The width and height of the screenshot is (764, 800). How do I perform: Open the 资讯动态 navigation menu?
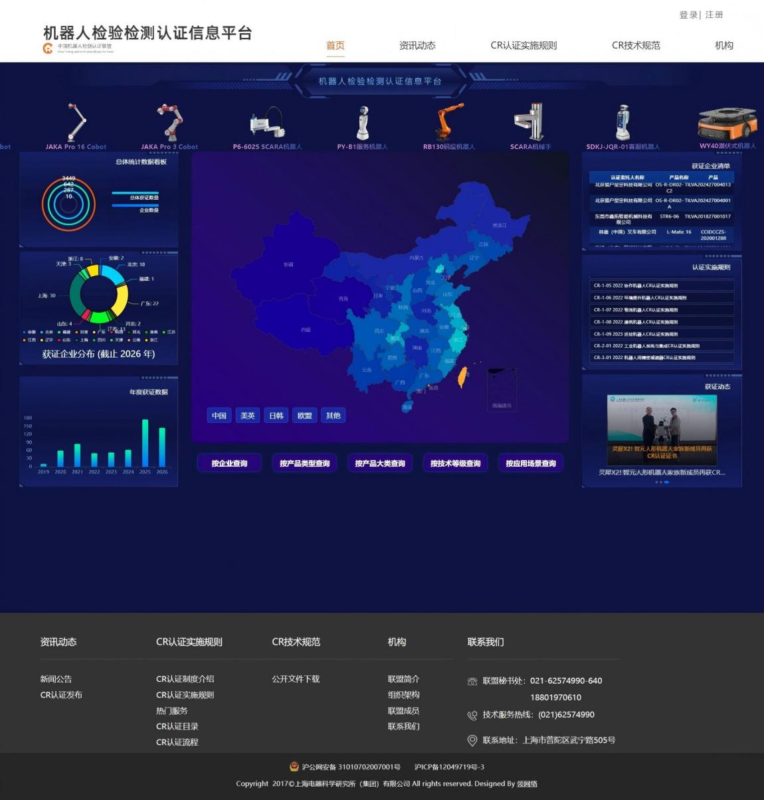pyautogui.click(x=417, y=45)
